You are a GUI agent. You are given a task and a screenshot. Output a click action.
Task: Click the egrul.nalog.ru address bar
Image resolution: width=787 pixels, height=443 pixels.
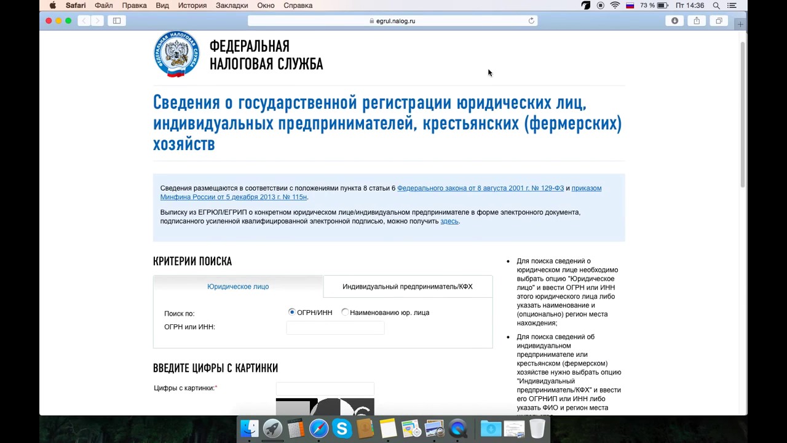[392, 21]
